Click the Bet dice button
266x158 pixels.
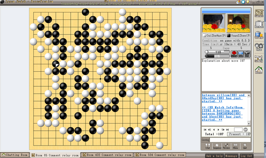(x=247, y=54)
